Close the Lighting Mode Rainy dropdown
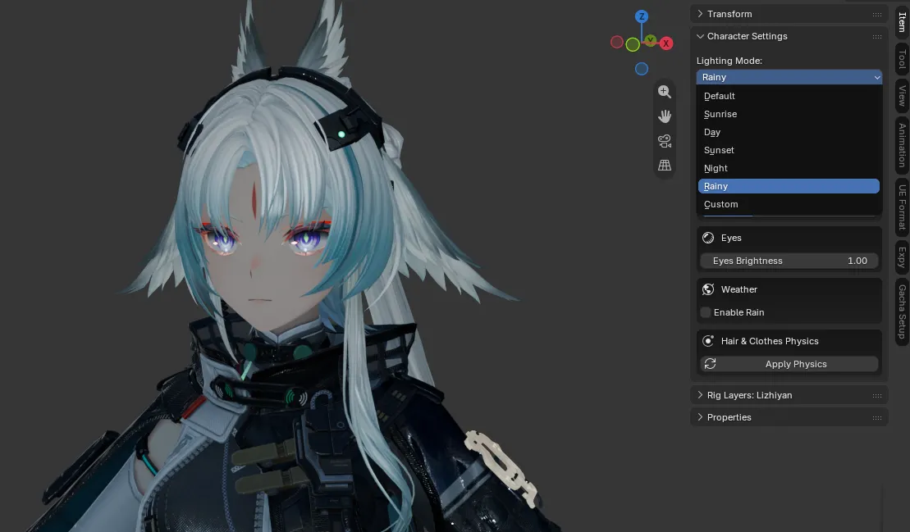The width and height of the screenshot is (910, 532). click(x=789, y=77)
